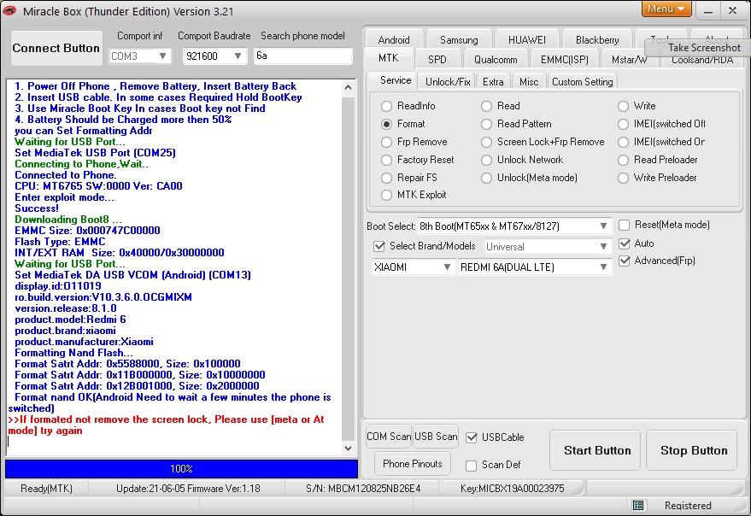Screen dimensions: 751x516
Task: Select the Read Pattern option
Action: click(487, 124)
